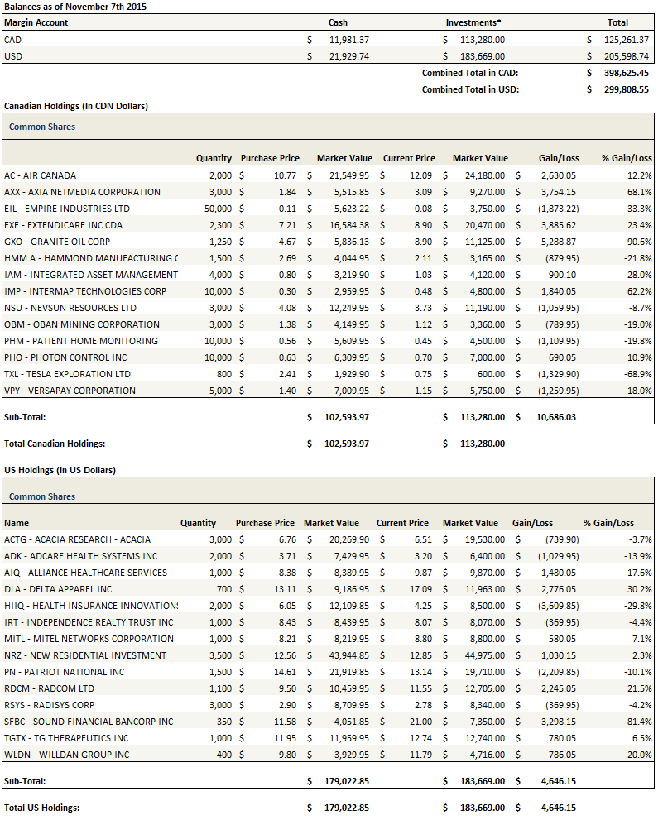Click the AC - AIR CANADA row name
Image resolution: width=663 pixels, height=820 pixels.
[x=40, y=175]
